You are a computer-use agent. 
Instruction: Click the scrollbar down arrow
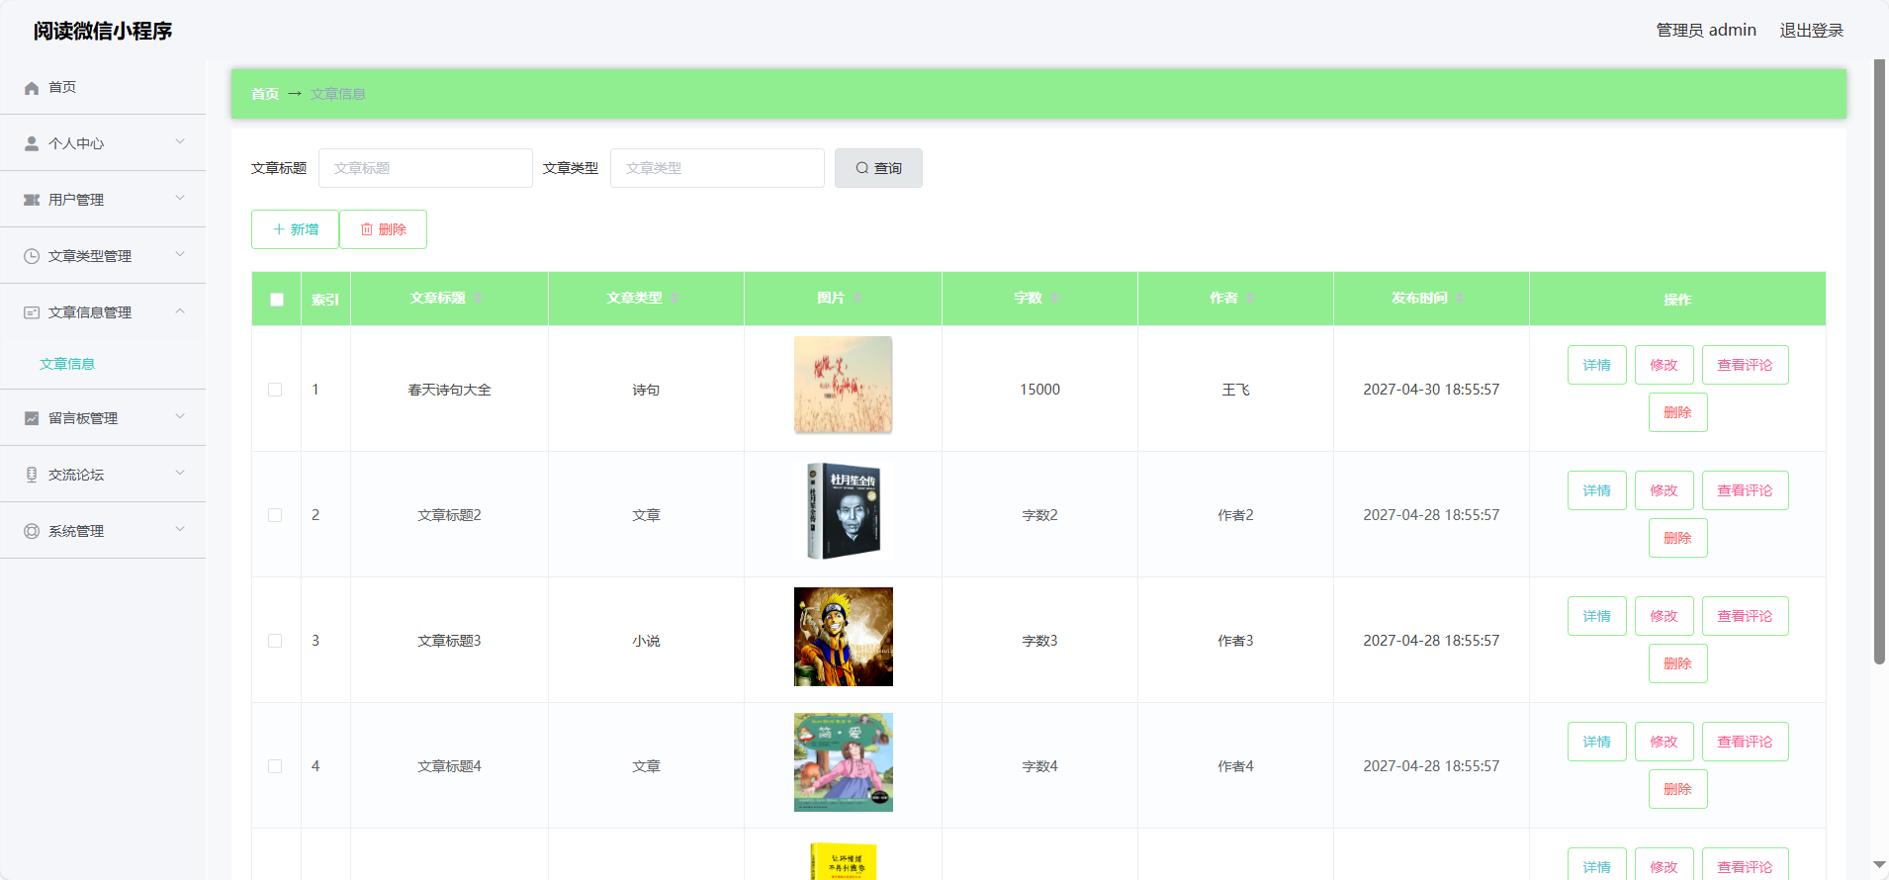(x=1879, y=865)
